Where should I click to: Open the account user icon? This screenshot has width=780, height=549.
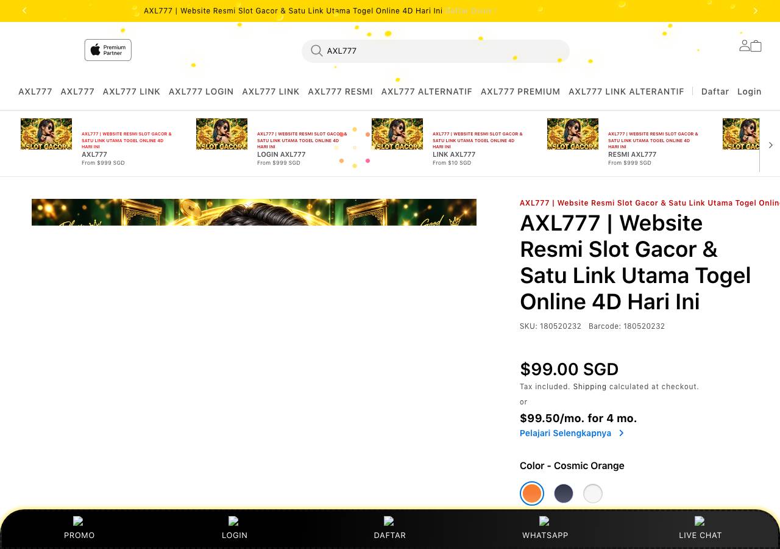744,46
